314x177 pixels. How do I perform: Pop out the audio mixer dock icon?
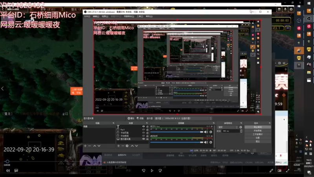point(214,123)
